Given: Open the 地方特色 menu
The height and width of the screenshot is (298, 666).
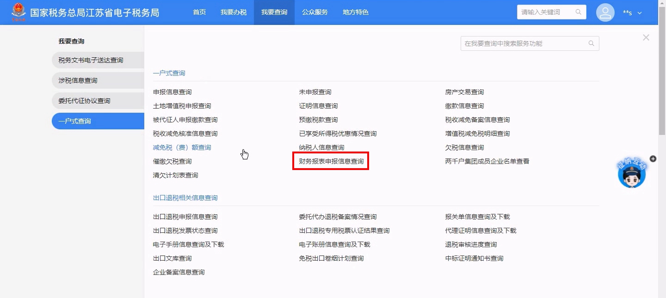Looking at the screenshot, I should pos(356,12).
